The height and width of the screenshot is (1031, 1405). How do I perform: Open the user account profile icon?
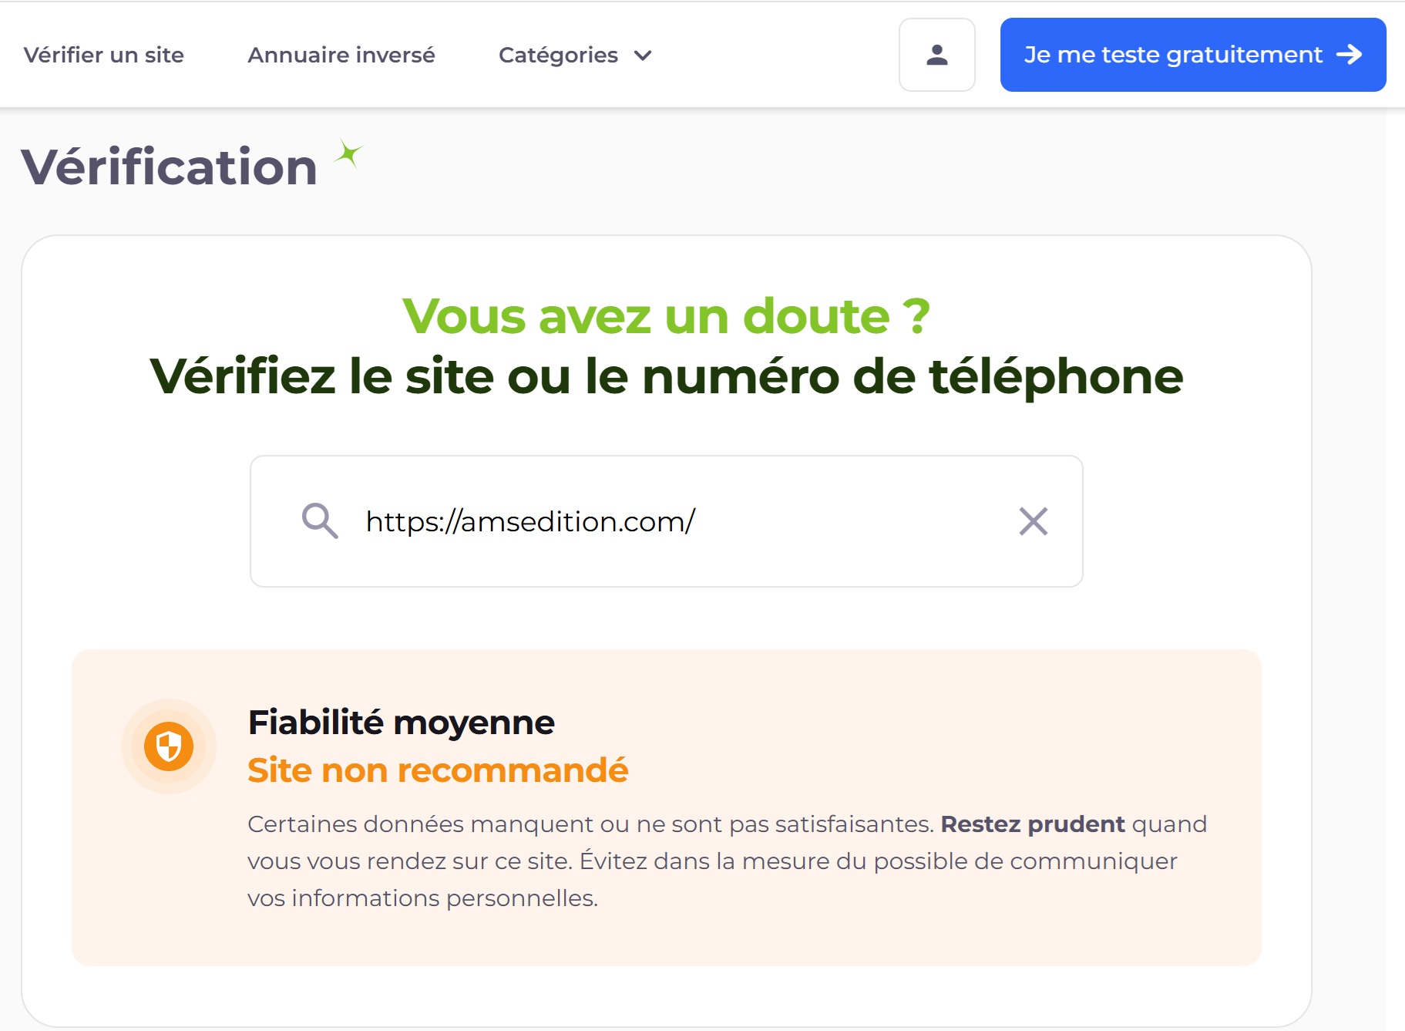936,55
